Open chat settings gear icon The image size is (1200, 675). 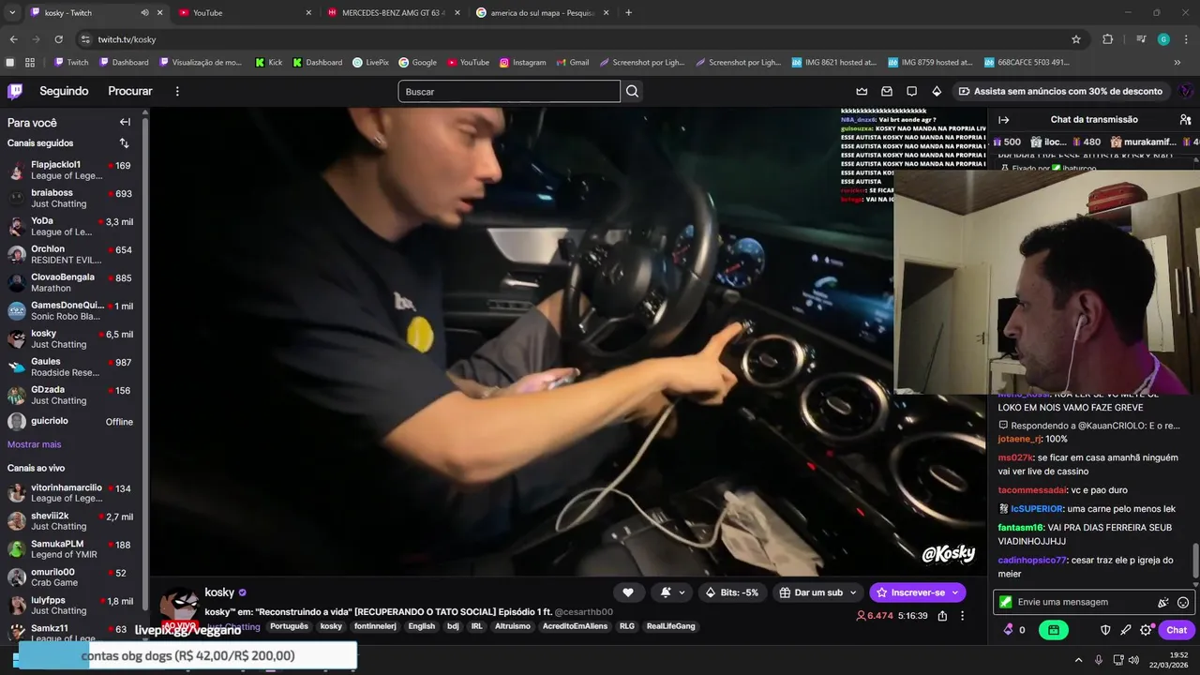click(x=1146, y=630)
